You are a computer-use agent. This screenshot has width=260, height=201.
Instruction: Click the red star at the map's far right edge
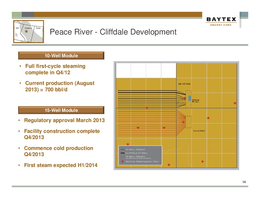[x=235, y=103]
